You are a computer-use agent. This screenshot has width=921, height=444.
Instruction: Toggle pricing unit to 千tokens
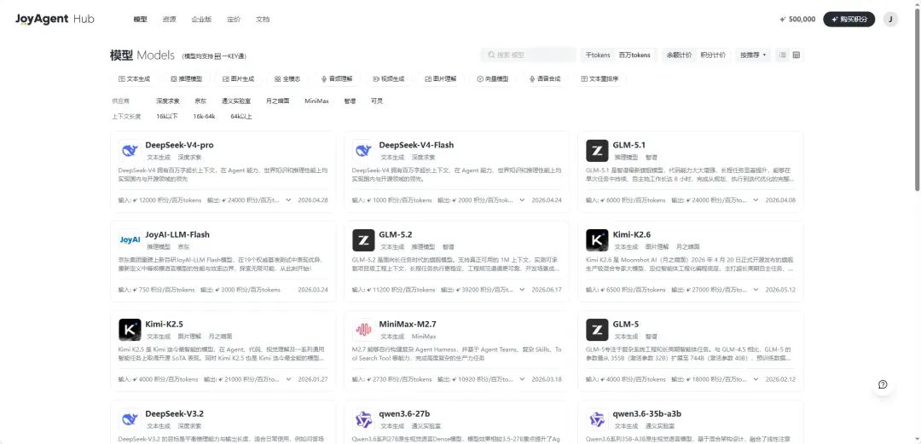[x=598, y=55]
